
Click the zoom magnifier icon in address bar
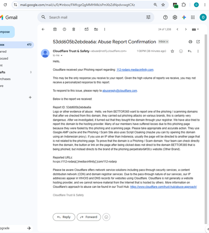pyautogui.click(x=155, y=5)
